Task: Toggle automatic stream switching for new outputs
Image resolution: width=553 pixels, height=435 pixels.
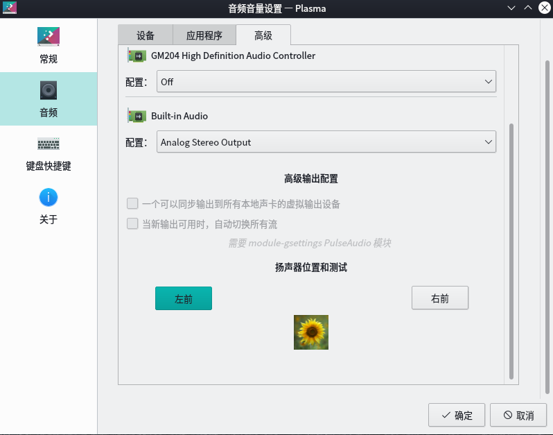Action: click(x=132, y=224)
